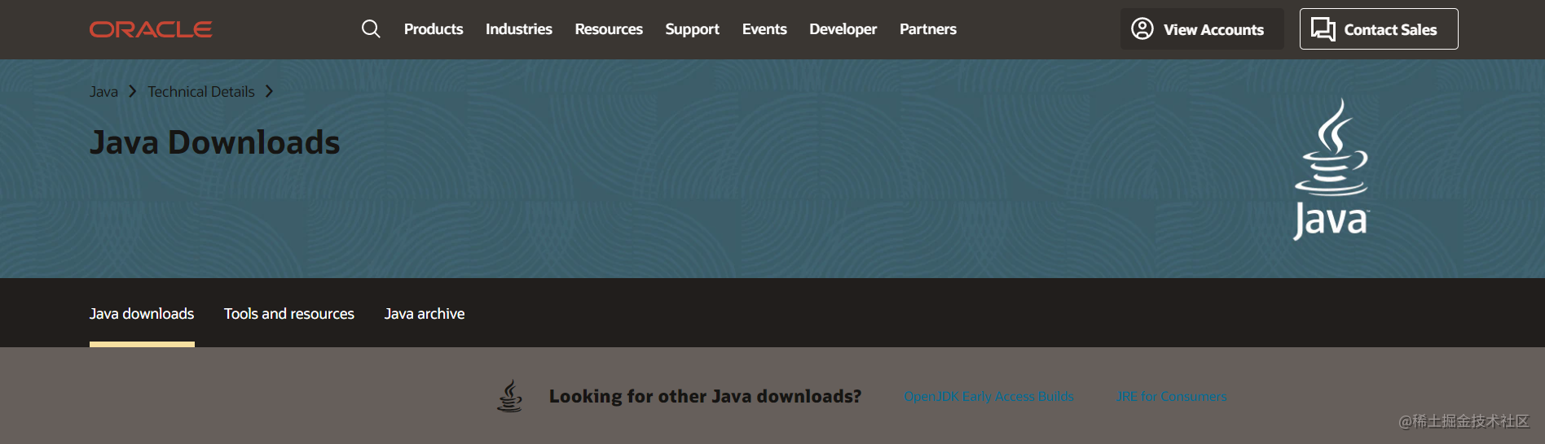This screenshot has width=1545, height=444.
Task: Click the View Accounts button
Action: (x=1202, y=29)
